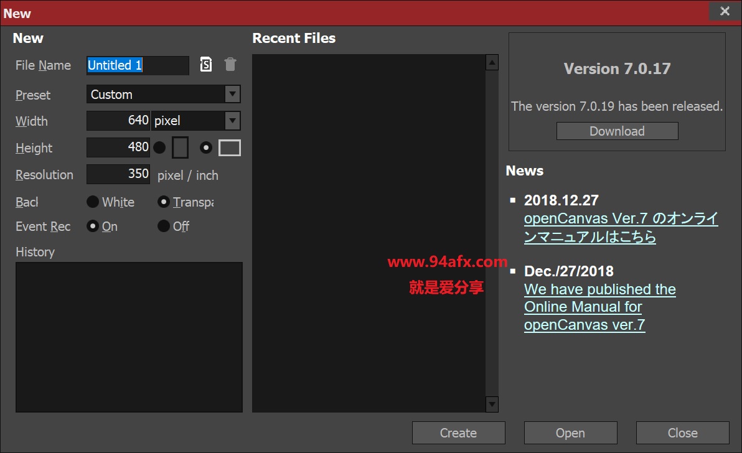Click the Recent Files scroll down arrow
Viewport: 742px width, 453px height.
coord(492,404)
